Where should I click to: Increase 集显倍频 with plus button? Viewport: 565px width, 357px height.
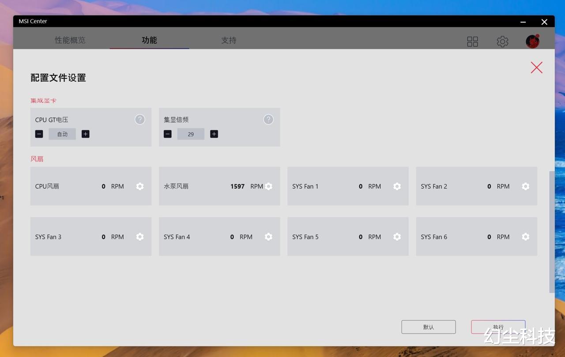click(214, 134)
